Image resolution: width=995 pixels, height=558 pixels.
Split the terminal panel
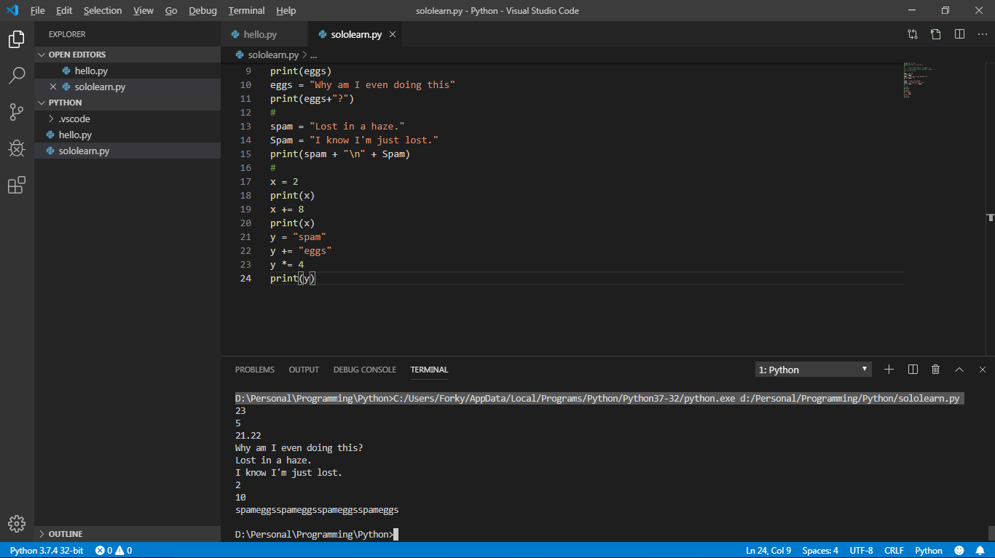click(x=913, y=370)
